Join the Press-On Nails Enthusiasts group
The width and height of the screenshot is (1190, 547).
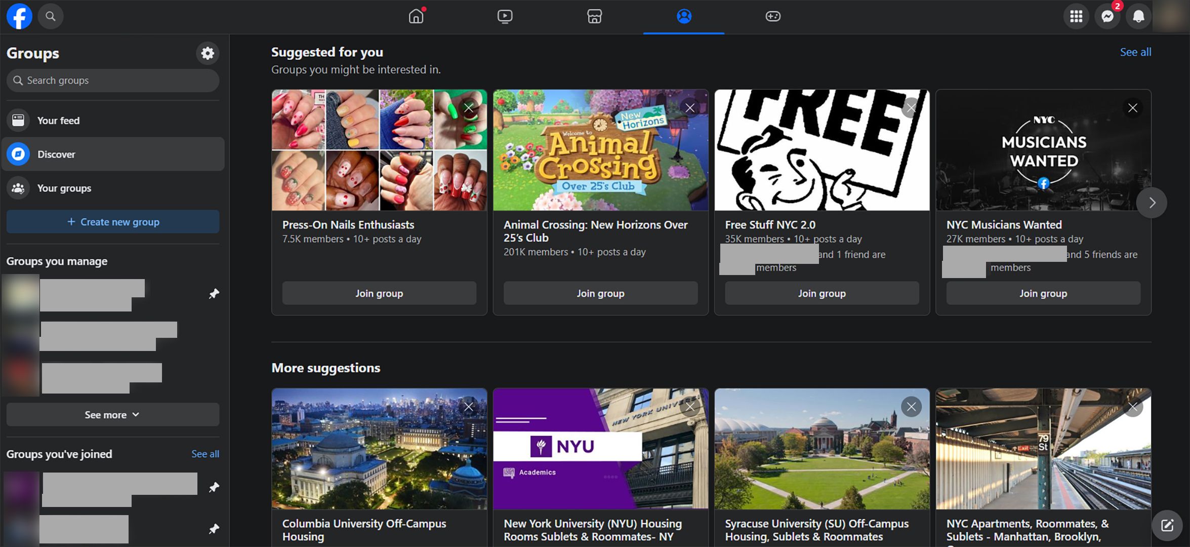click(x=379, y=293)
